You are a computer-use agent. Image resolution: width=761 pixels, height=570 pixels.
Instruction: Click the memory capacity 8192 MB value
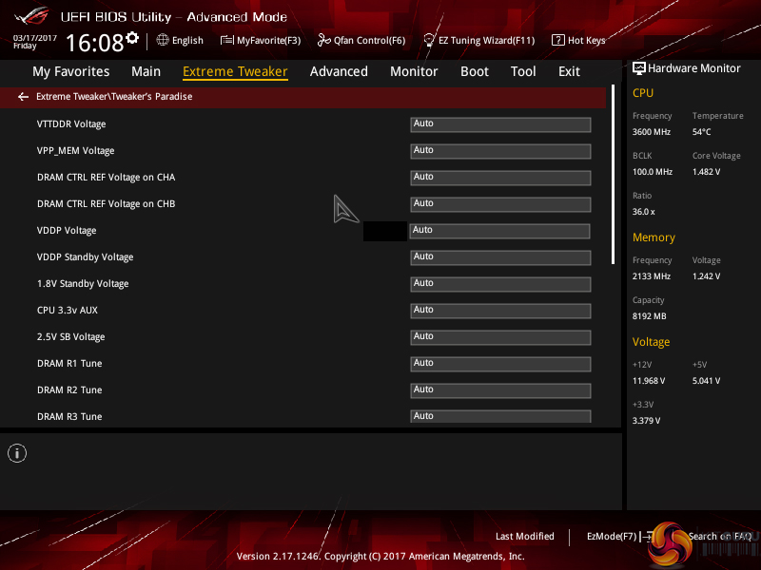649,316
